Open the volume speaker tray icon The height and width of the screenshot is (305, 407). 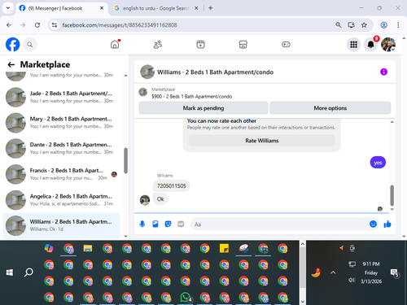coord(352,280)
